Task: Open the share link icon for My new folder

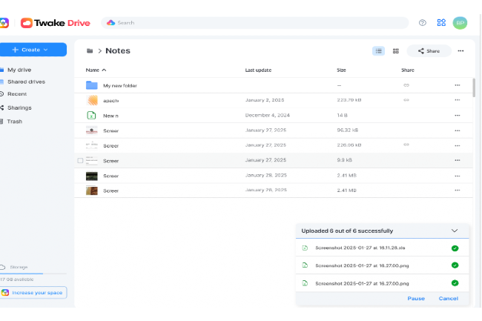Action: 406,85
